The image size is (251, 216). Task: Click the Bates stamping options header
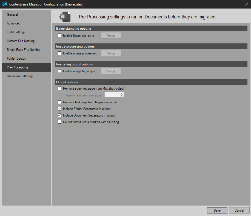point(151,28)
